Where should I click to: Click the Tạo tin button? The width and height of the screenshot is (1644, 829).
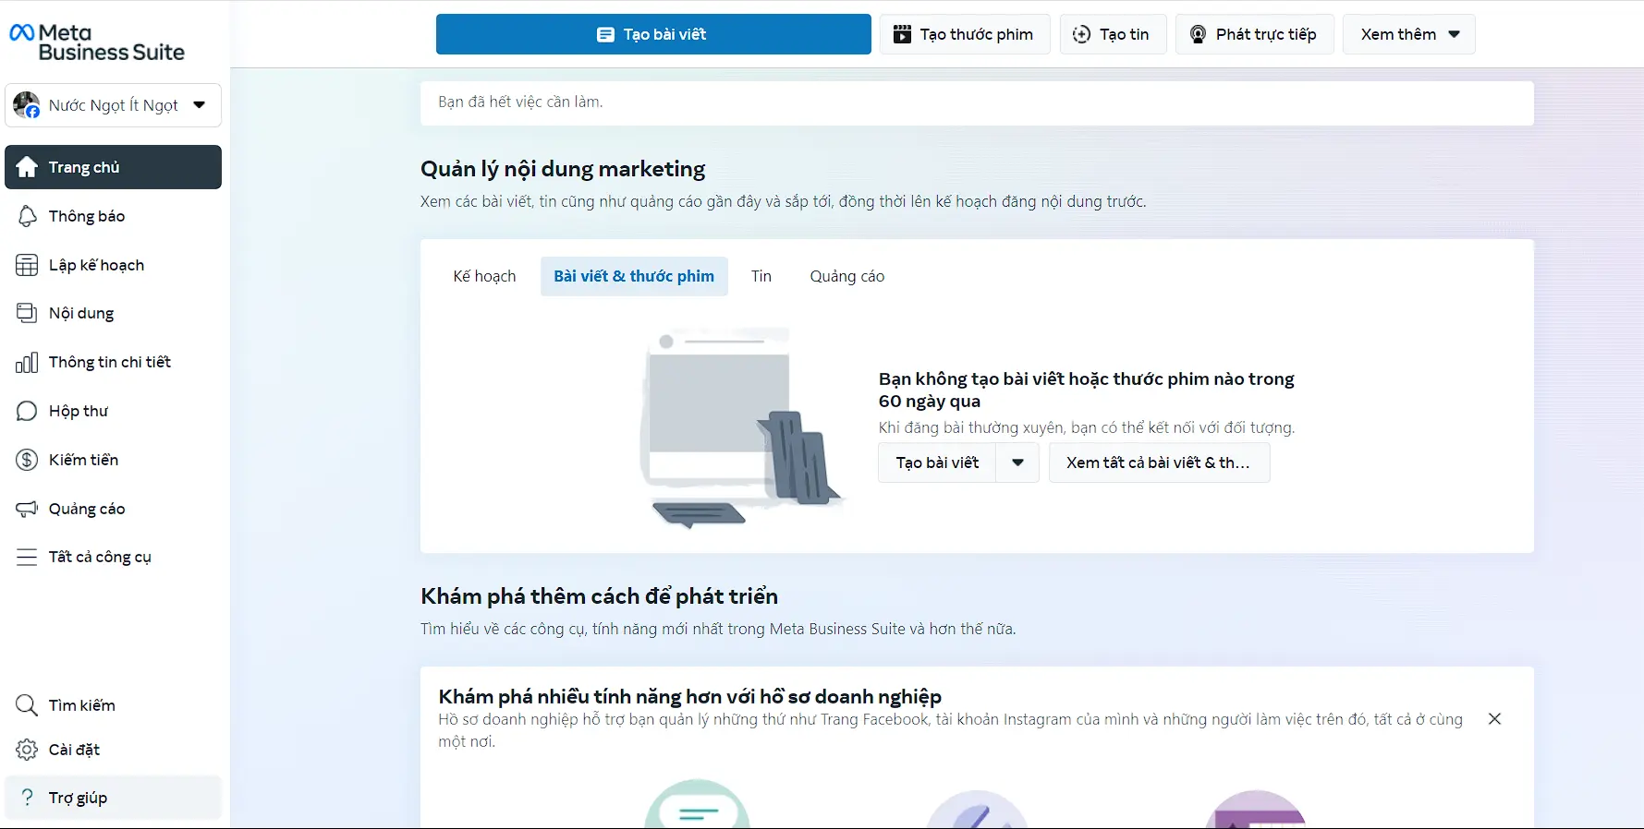tap(1113, 34)
